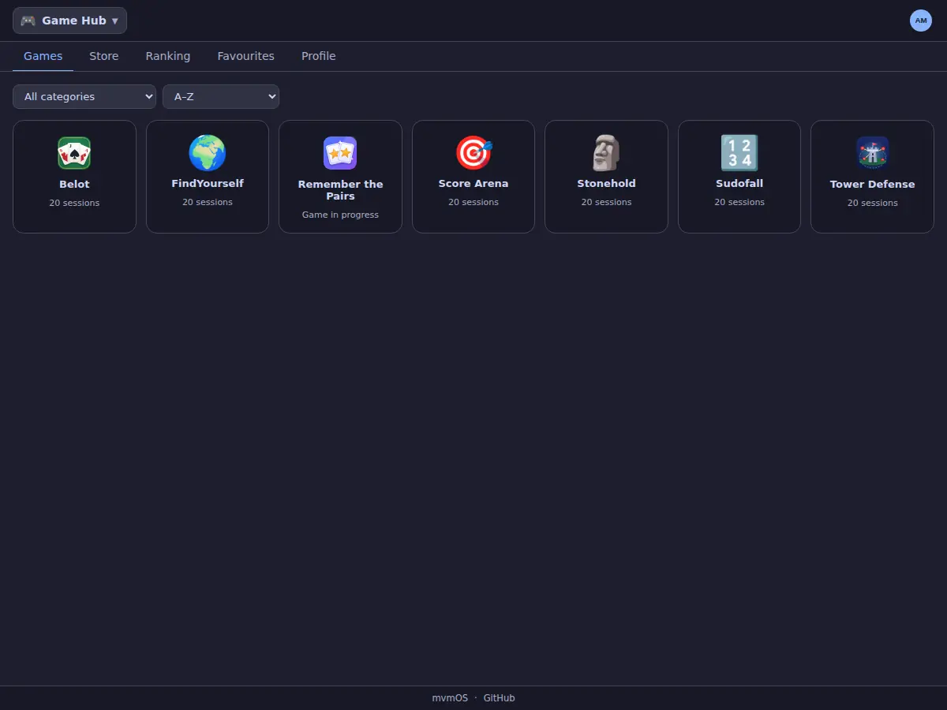Screen dimensions: 947x710
Task: Click the Remember the Pairs title
Action: coord(340,190)
